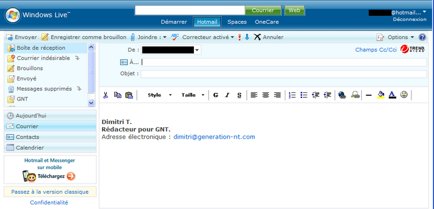Insert a numbered list
This screenshot has height=209, width=434.
(x=292, y=95)
